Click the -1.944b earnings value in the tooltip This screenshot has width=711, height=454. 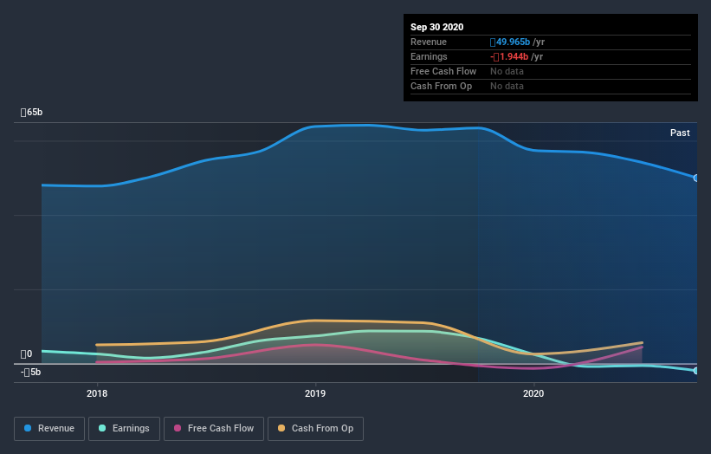(x=509, y=56)
